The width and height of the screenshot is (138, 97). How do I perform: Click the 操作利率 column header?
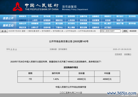coord(56,73)
